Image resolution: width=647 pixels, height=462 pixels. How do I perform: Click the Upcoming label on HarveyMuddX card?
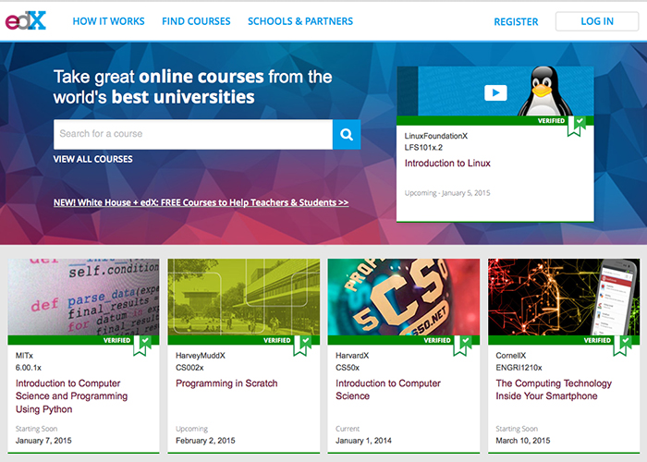[x=191, y=429]
